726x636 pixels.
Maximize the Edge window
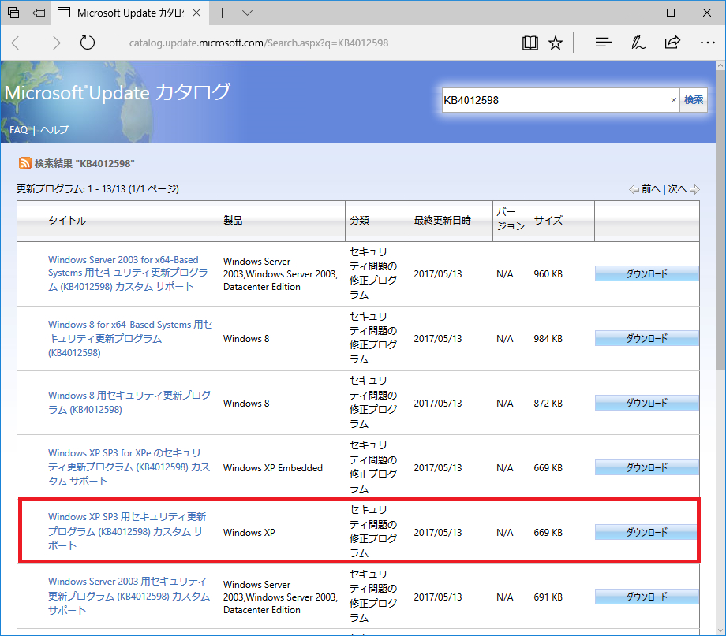671,13
